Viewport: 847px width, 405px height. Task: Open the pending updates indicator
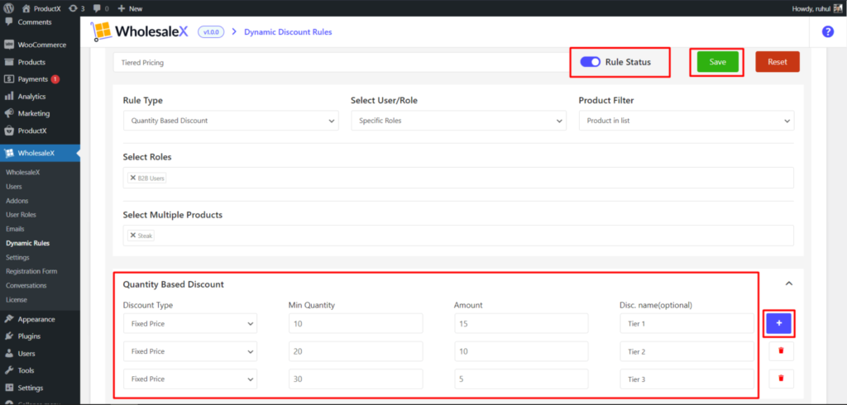pyautogui.click(x=77, y=8)
